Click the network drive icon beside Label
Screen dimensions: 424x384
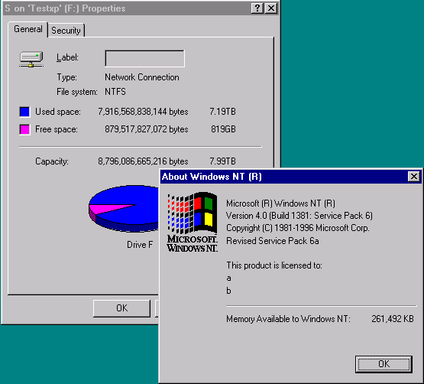(x=31, y=59)
